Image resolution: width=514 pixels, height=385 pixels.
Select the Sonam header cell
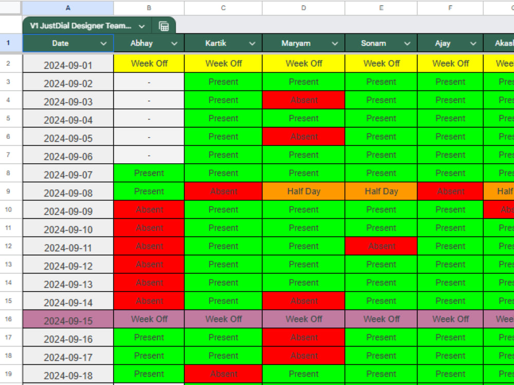coord(381,43)
